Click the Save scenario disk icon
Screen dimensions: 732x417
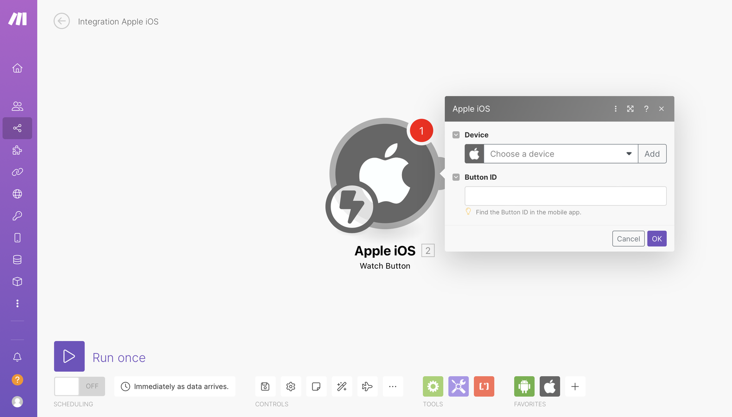pos(265,386)
